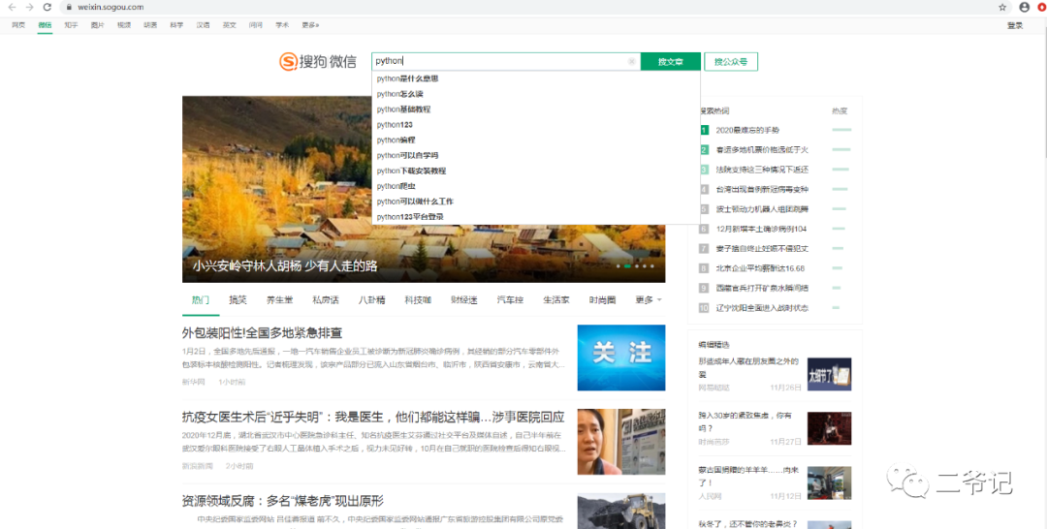Click the active green carousel dot
This screenshot has height=529, width=1047.
click(x=627, y=266)
